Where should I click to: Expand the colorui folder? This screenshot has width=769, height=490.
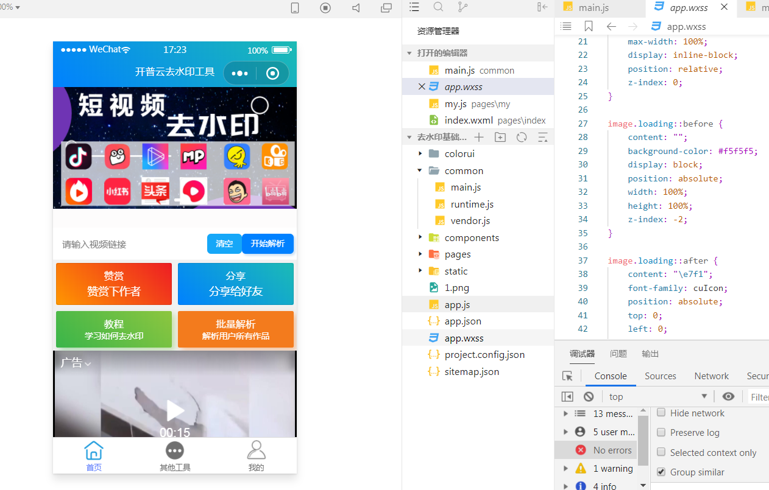pyautogui.click(x=420, y=153)
